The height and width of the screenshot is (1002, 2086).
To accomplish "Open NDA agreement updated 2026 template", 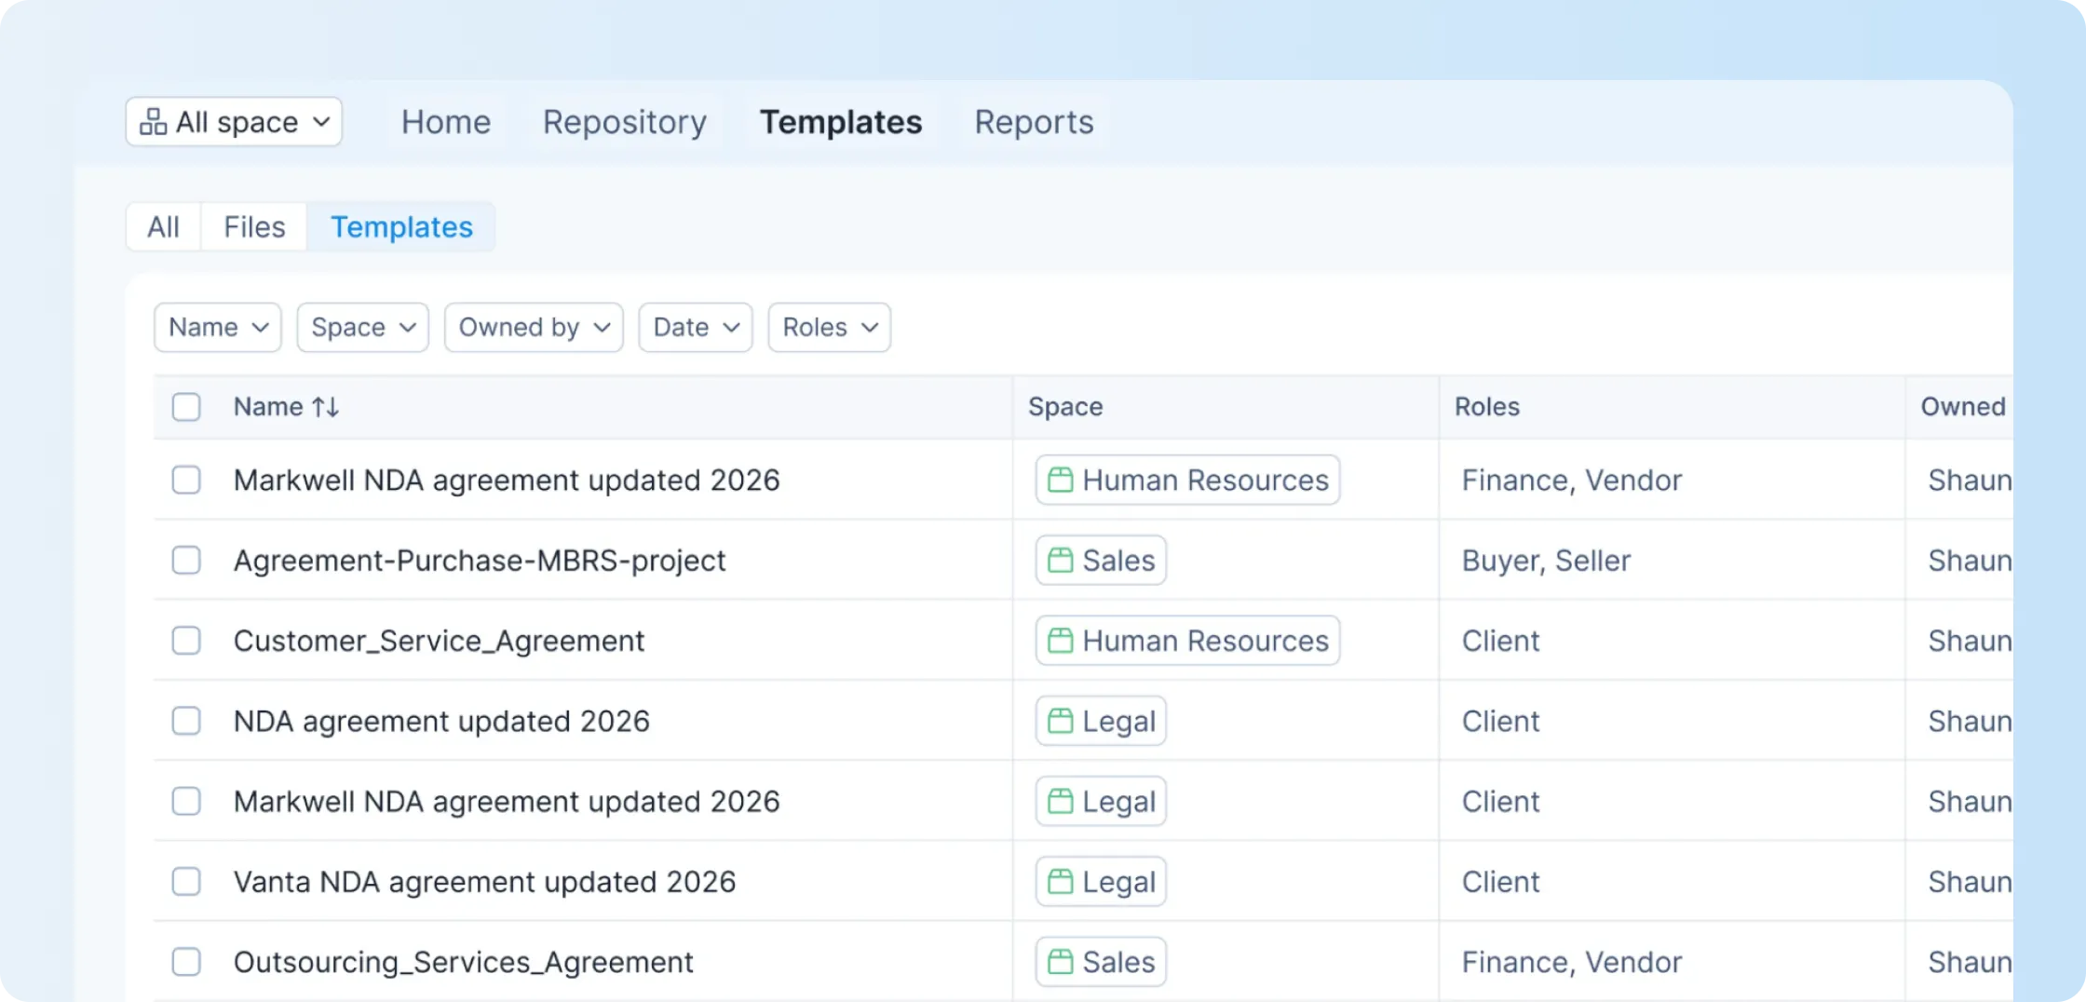I will pos(441,721).
